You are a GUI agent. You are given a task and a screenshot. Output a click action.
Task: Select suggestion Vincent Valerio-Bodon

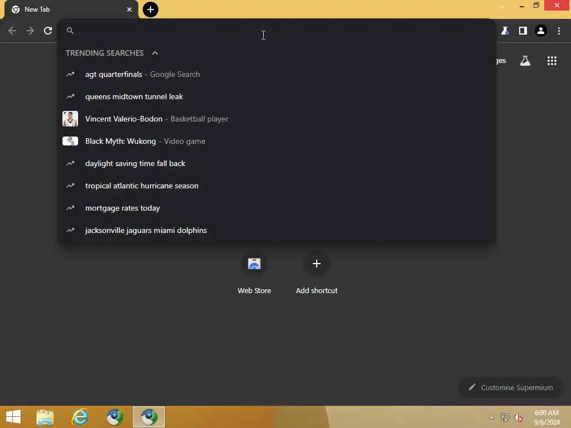coord(277,119)
